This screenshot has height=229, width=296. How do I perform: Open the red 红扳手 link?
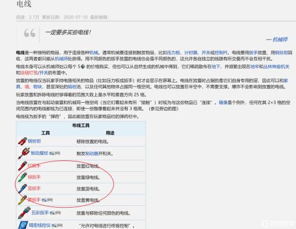[x=34, y=166]
